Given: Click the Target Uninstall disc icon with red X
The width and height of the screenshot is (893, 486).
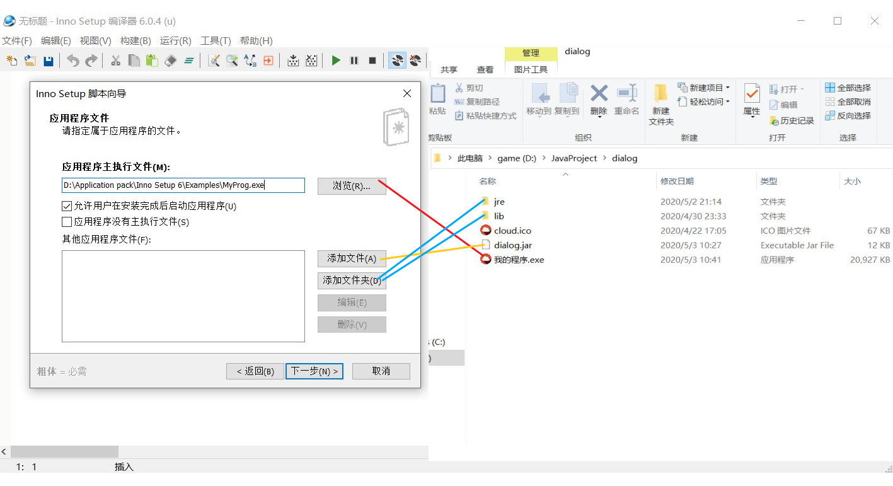Looking at the screenshot, I should point(415,61).
